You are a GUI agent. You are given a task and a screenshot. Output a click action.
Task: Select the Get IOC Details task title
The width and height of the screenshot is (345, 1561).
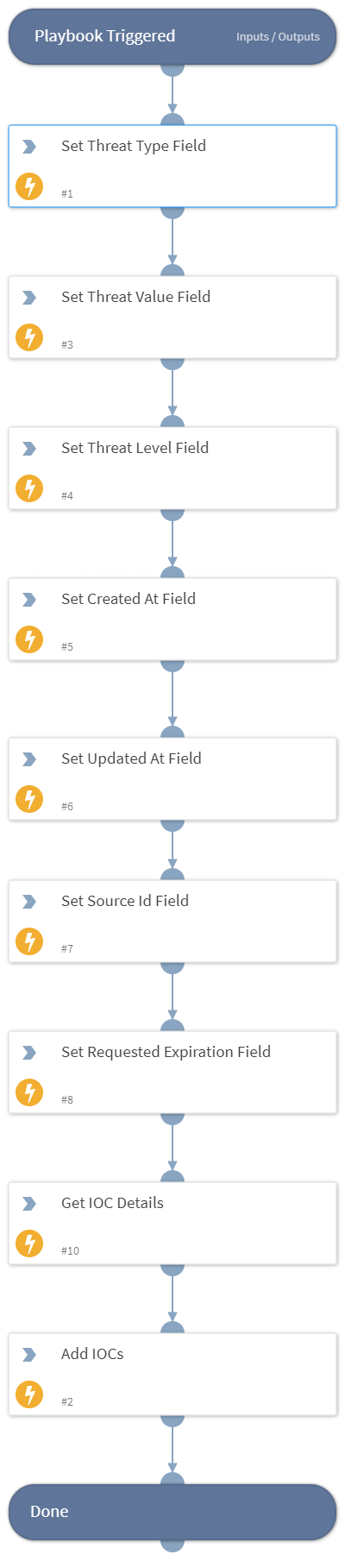point(112,1203)
